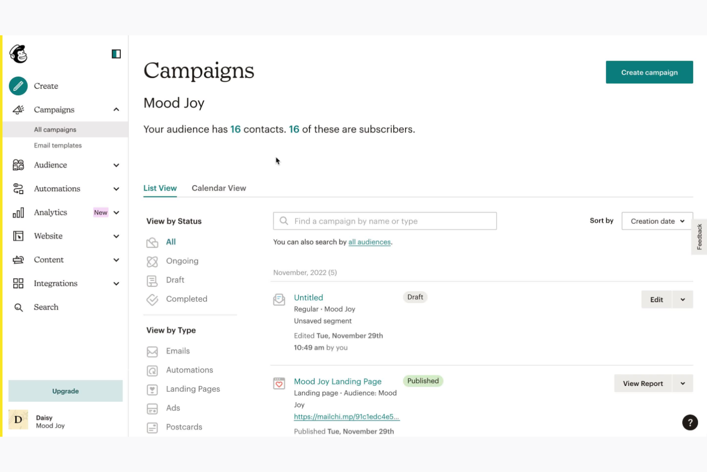707x472 pixels.
Task: Select Email templates in the sidebar
Action: [x=57, y=145]
